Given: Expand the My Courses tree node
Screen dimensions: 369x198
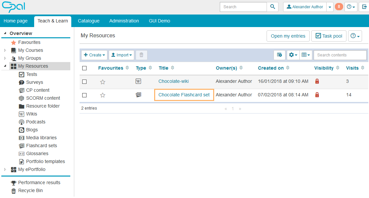Looking at the screenshot, I should pyautogui.click(x=5, y=50).
